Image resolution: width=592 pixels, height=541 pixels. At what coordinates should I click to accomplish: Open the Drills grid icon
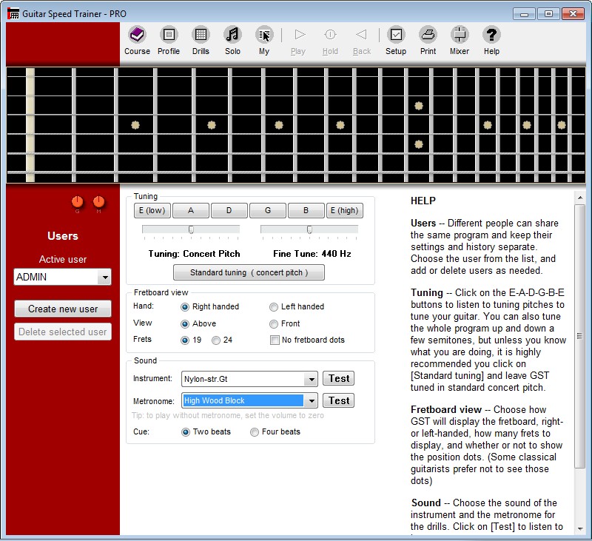pos(201,35)
